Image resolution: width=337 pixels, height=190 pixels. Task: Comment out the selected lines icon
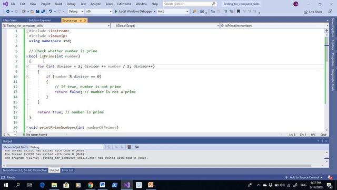(226, 12)
